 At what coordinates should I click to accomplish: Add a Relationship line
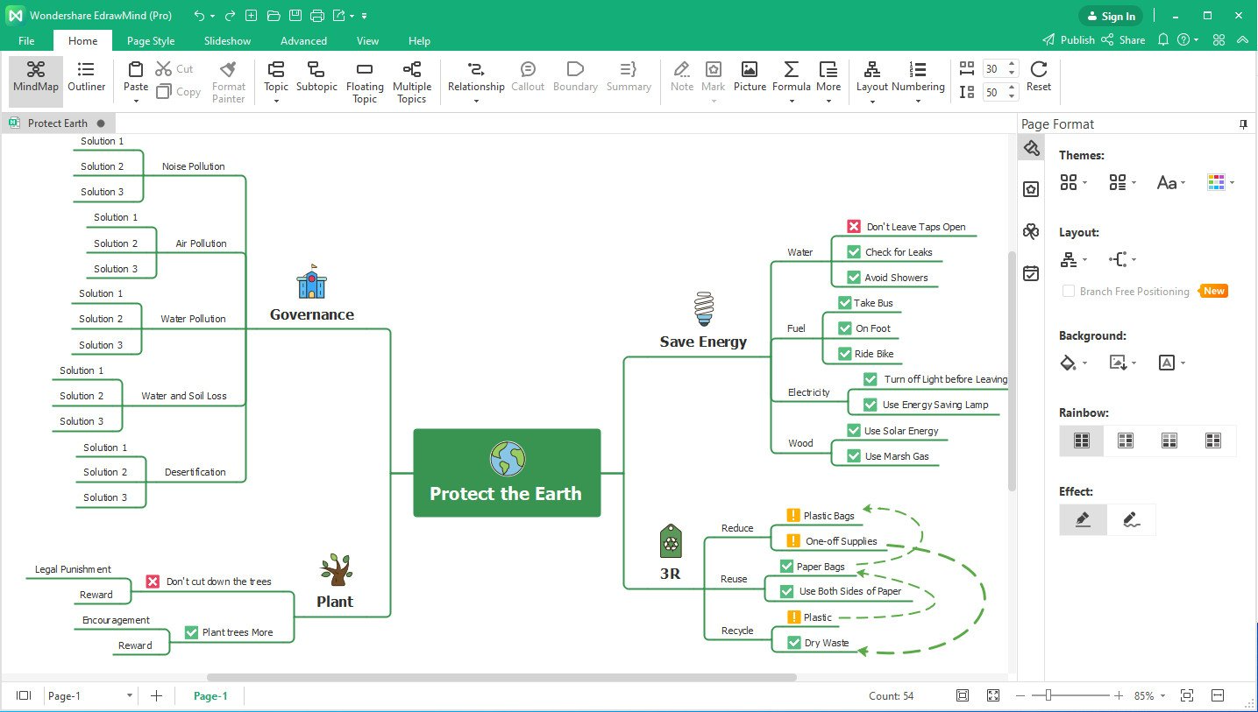click(x=476, y=76)
